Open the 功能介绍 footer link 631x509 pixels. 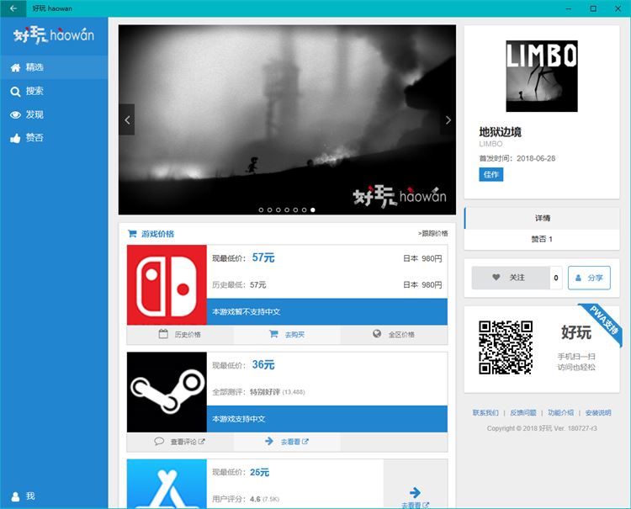click(x=561, y=413)
